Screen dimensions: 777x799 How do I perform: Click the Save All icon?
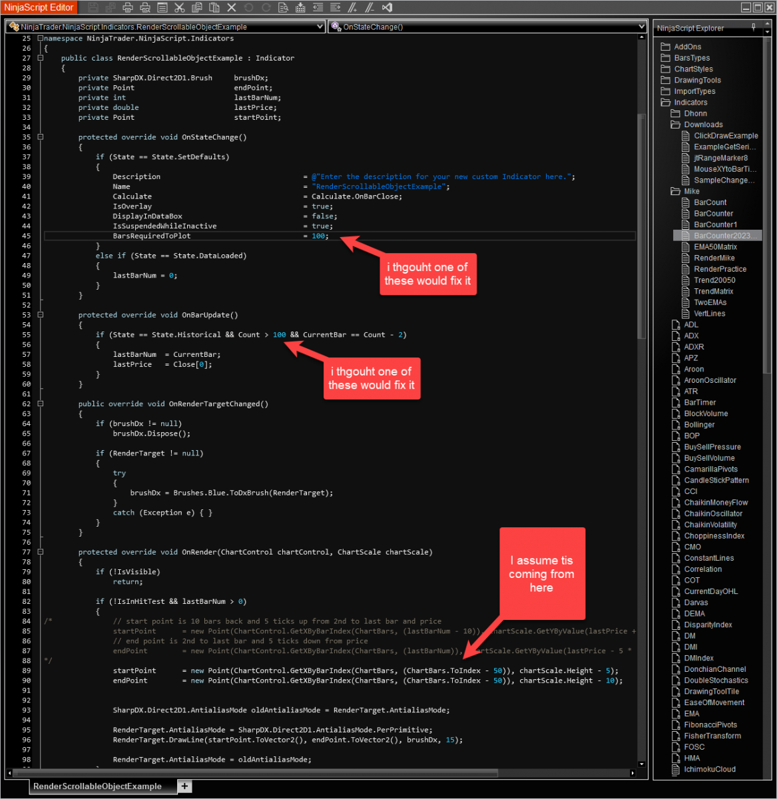[x=111, y=7]
